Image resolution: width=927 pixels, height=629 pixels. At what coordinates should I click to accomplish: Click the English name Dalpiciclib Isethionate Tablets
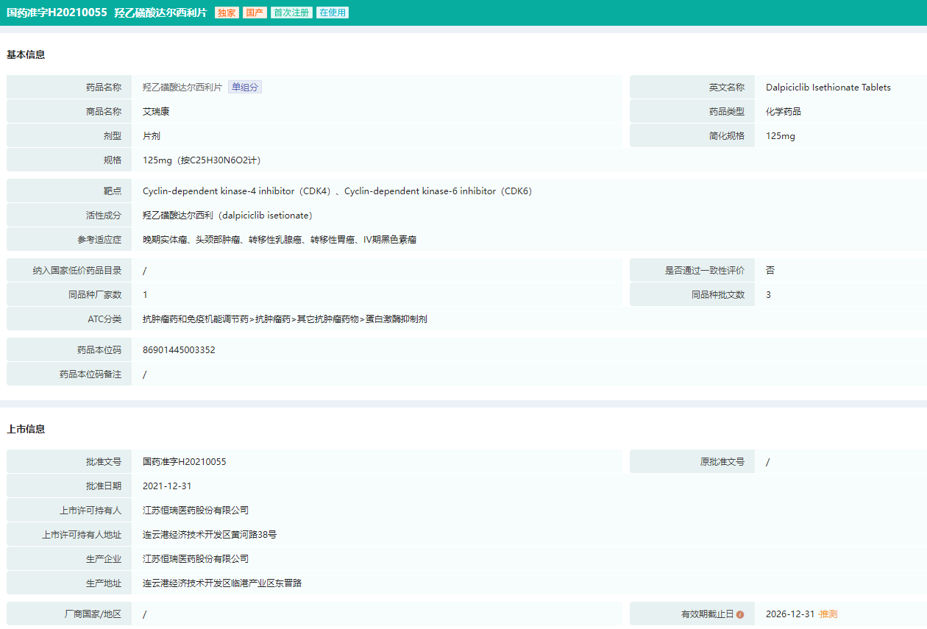pyautogui.click(x=828, y=88)
